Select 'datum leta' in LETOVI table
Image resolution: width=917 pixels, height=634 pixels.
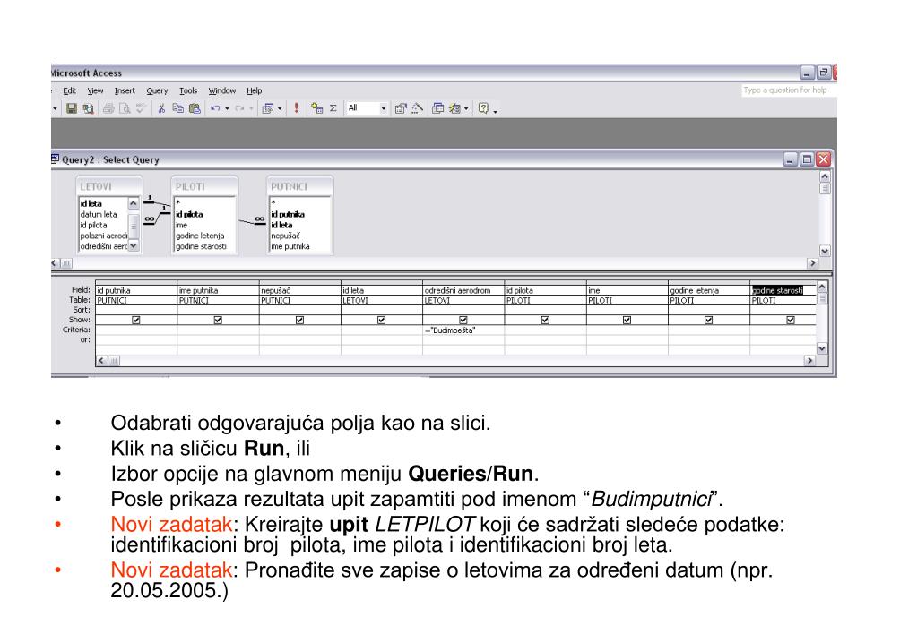pyautogui.click(x=99, y=214)
